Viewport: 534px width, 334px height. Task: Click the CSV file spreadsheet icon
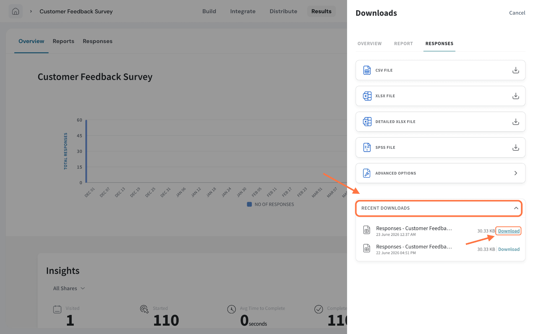[367, 70]
